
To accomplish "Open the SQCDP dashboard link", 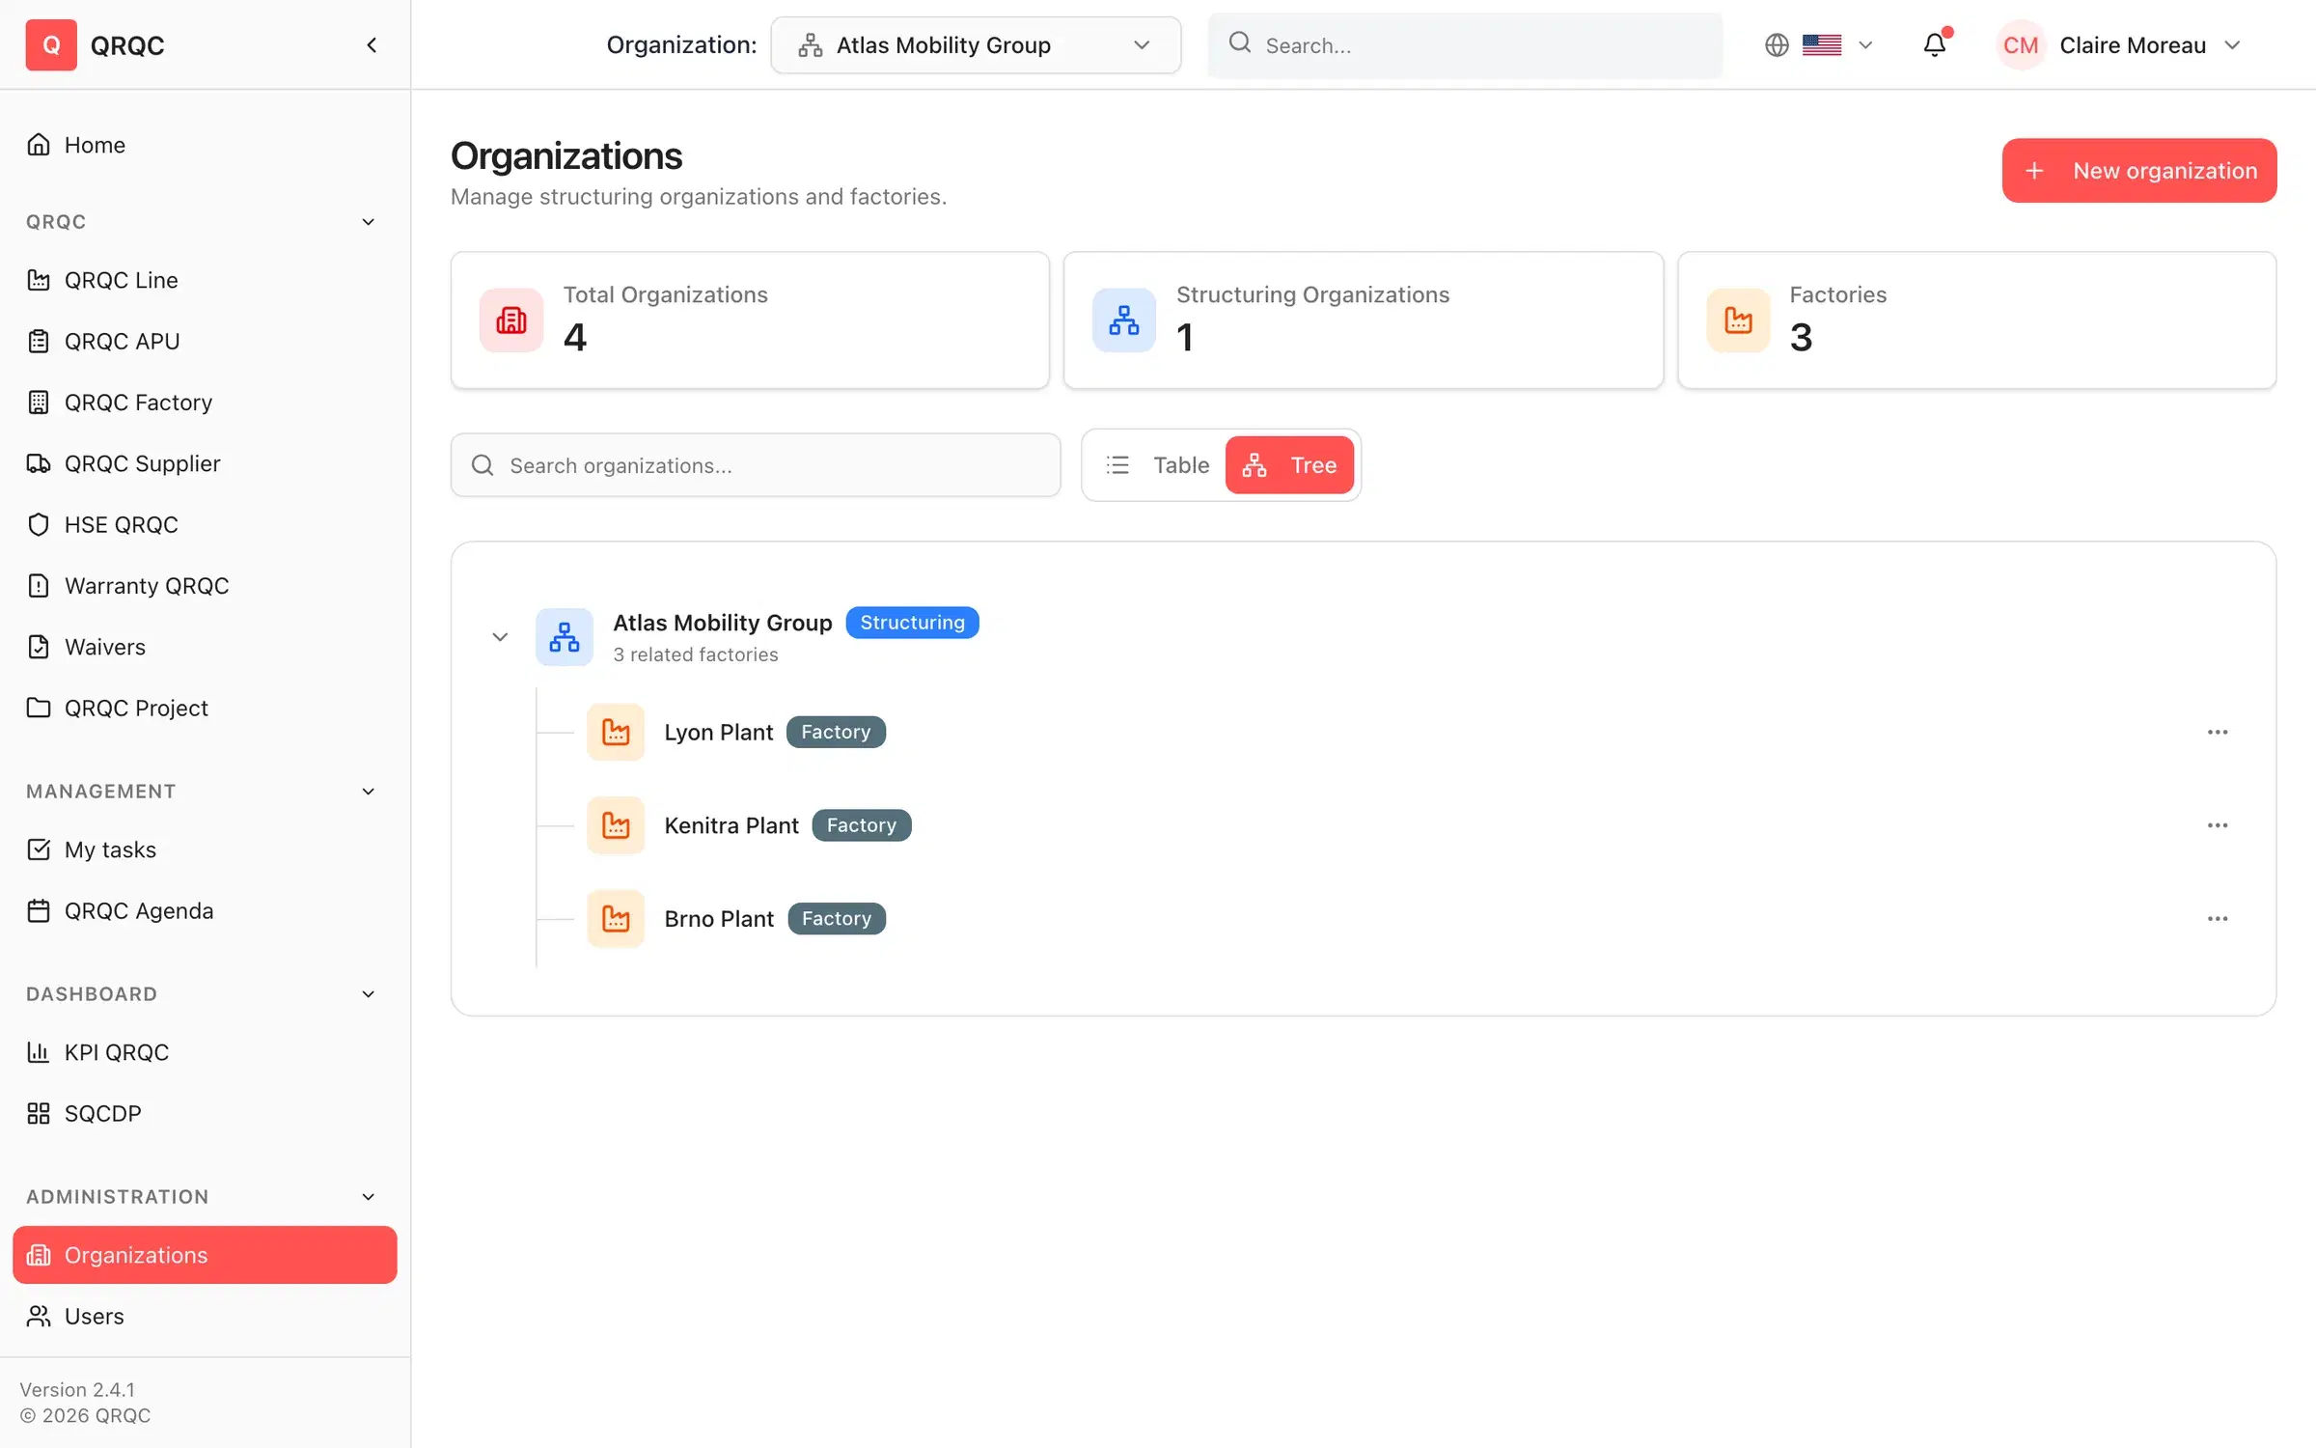I will point(205,1113).
